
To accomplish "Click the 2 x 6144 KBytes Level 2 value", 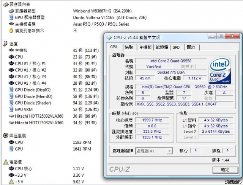I will 216,131.
